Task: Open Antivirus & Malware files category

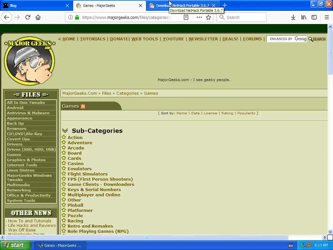Action: (28, 113)
